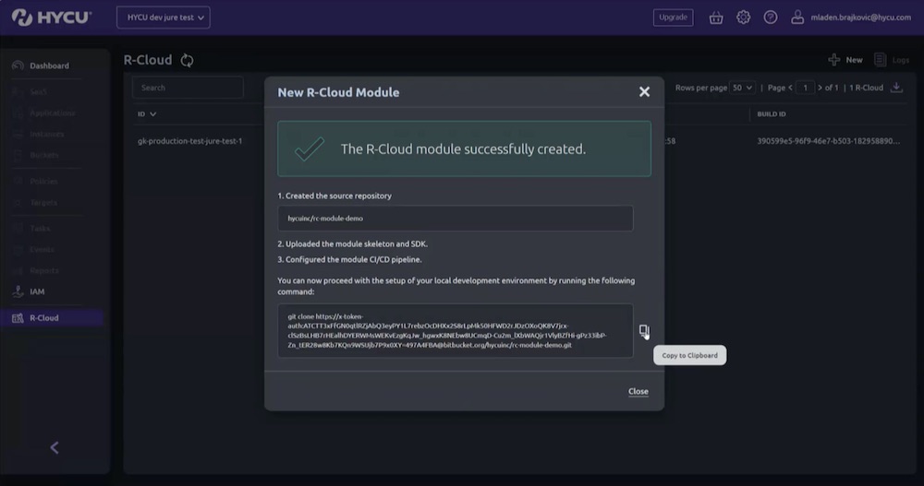Click the Upgrade button

click(673, 18)
